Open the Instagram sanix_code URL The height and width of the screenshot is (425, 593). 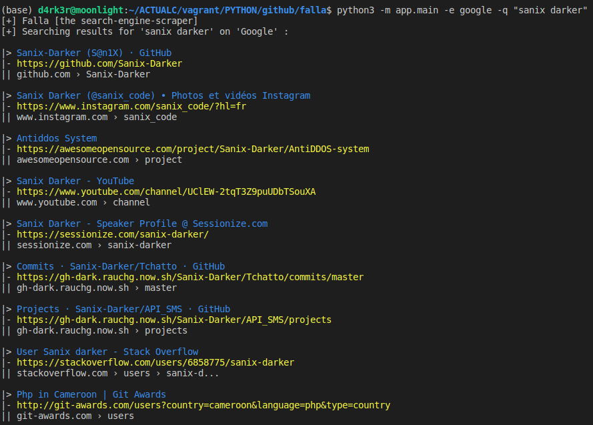131,106
